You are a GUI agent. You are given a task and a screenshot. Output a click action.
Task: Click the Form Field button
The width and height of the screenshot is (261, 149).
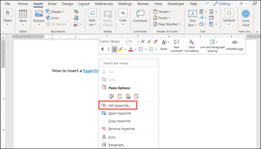(x=245, y=18)
